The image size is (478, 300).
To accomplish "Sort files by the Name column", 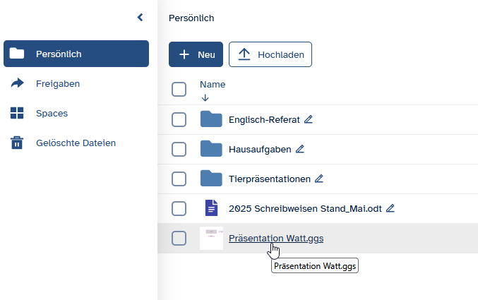I will (x=213, y=84).
